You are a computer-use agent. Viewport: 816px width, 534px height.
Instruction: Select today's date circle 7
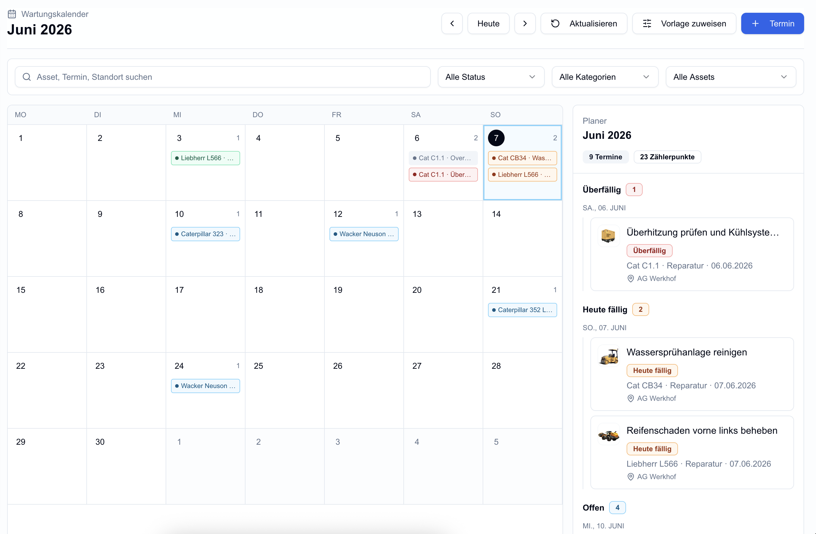click(x=496, y=138)
